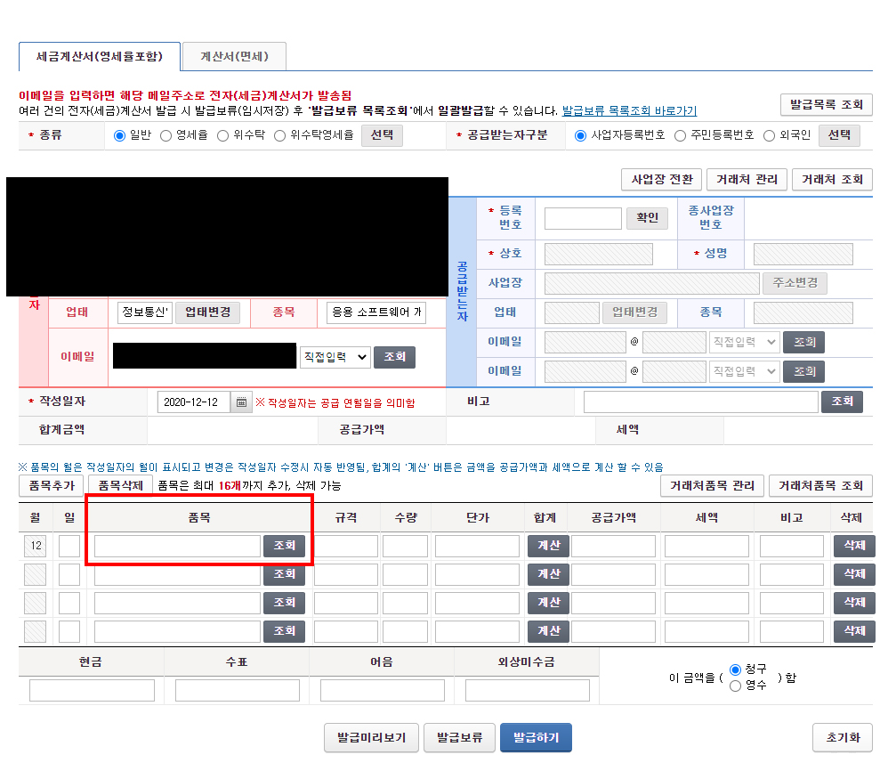
Task: Select the 영세율 radio option
Action: click(x=166, y=136)
